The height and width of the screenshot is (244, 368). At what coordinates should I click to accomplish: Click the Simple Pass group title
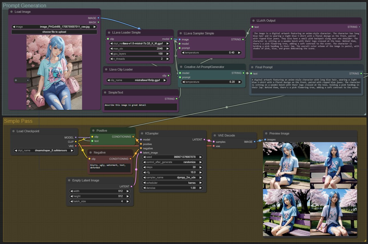18,121
